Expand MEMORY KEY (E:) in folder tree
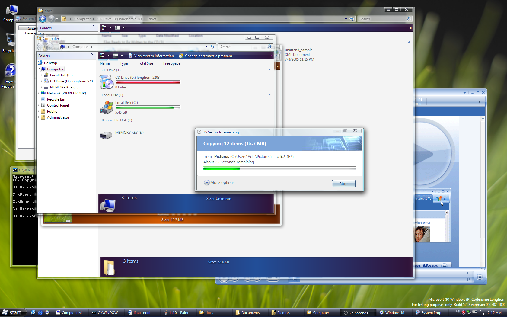This screenshot has width=507, height=317. pos(41,87)
